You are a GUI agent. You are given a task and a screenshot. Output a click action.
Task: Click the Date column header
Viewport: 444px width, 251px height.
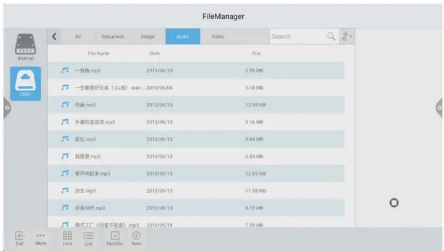154,53
